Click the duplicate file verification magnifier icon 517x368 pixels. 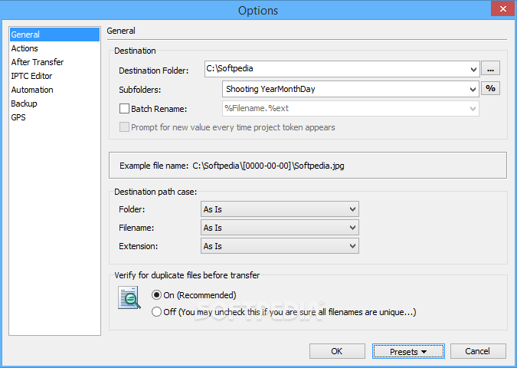pos(129,297)
